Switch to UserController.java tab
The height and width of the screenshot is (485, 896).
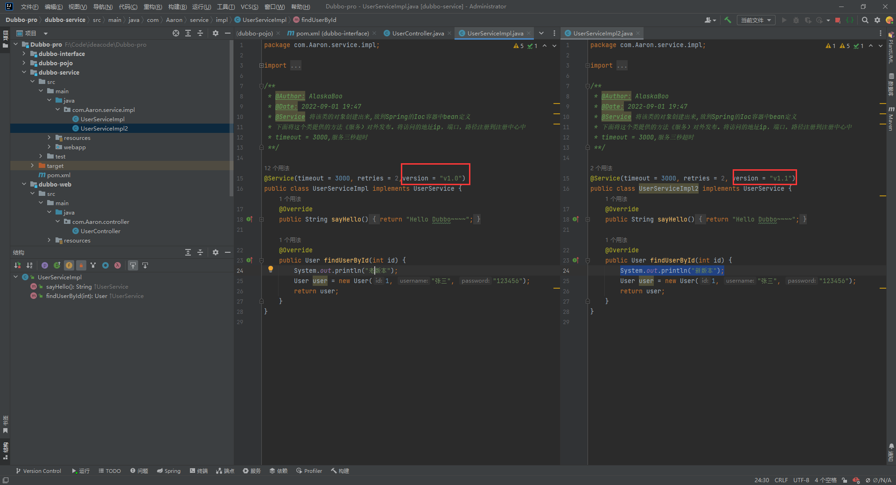coord(418,33)
